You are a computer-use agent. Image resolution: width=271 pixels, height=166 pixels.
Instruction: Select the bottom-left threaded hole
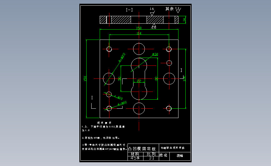[109, 108]
